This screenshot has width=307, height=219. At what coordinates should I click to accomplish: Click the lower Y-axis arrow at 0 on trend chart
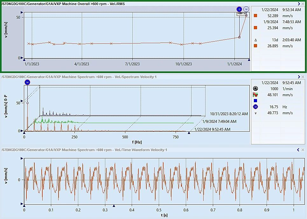point(22,58)
